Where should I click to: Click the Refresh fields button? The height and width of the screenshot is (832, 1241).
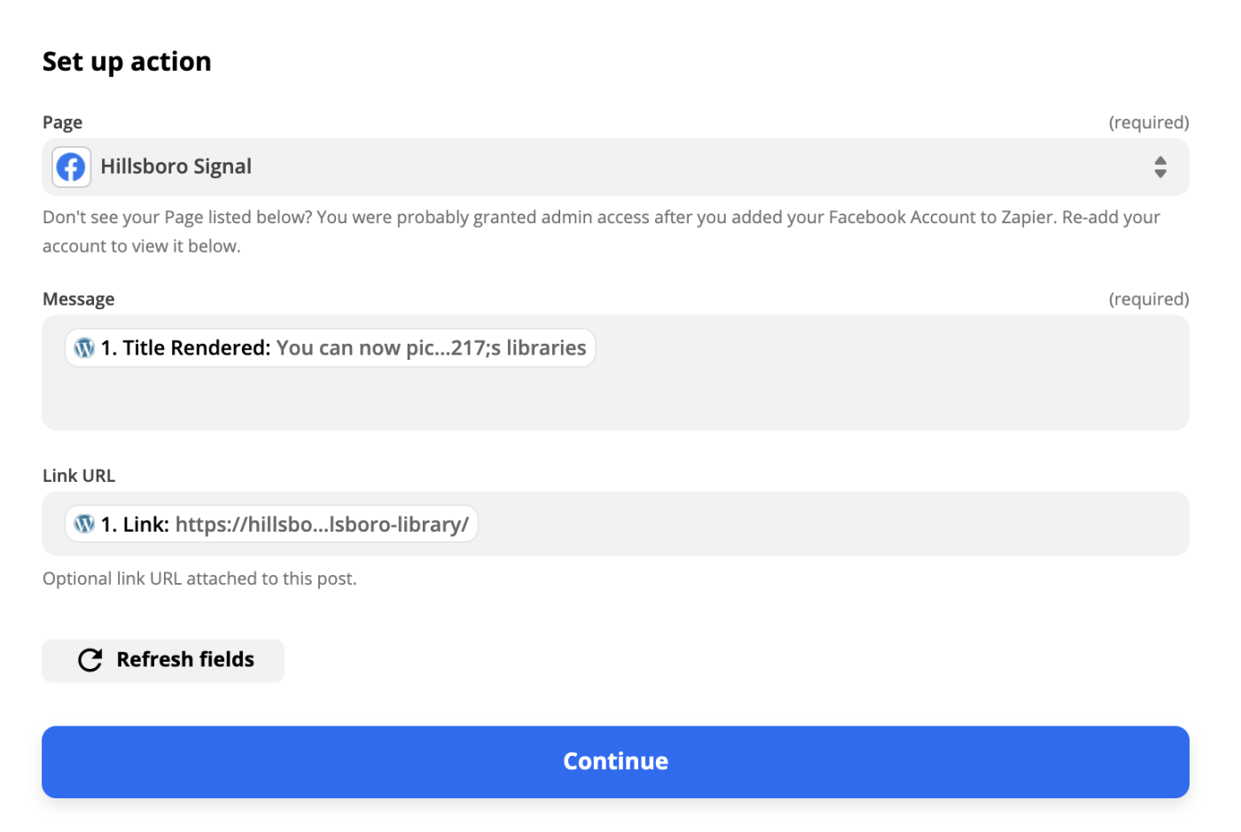(x=163, y=660)
